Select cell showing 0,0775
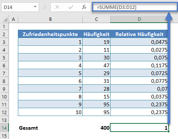Screen dimensions: 178x139 139,81
